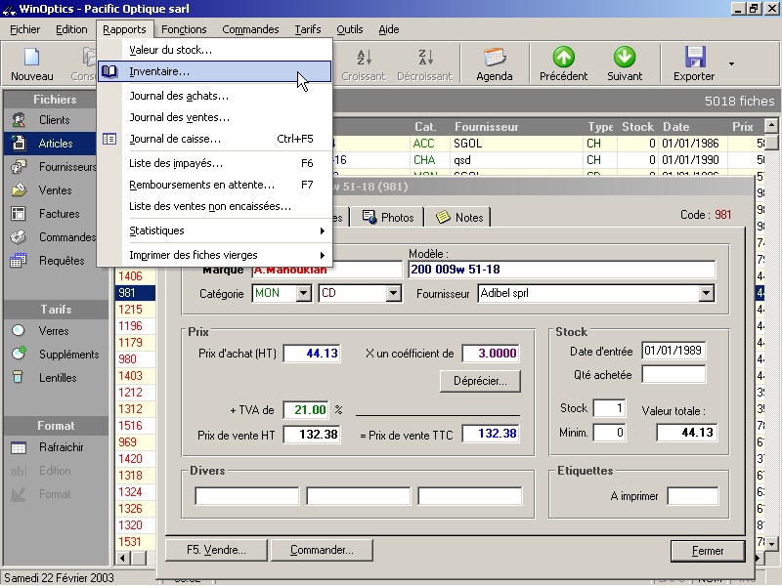
Task: Switch to the Photos tab
Action: pos(389,217)
